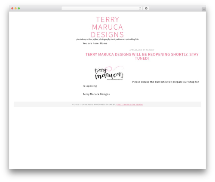
Task: Open the Pretty Darn Cute Design link
Action: click(x=129, y=105)
